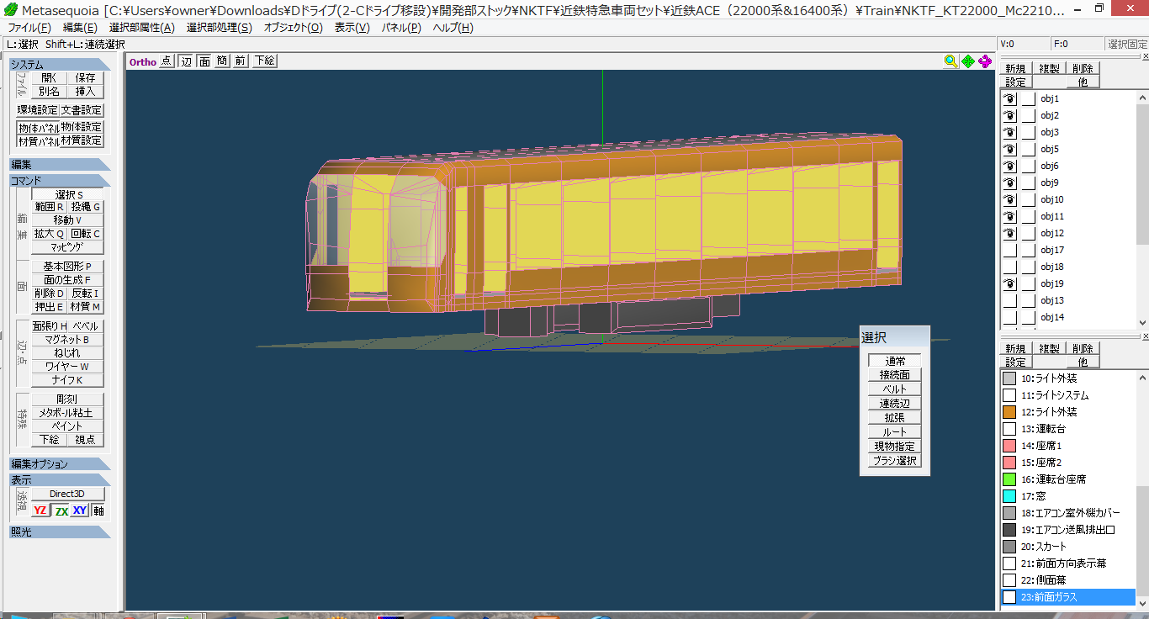Toggle 面 face display in viewport toolbar
This screenshot has height=619, width=1149.
click(x=204, y=61)
